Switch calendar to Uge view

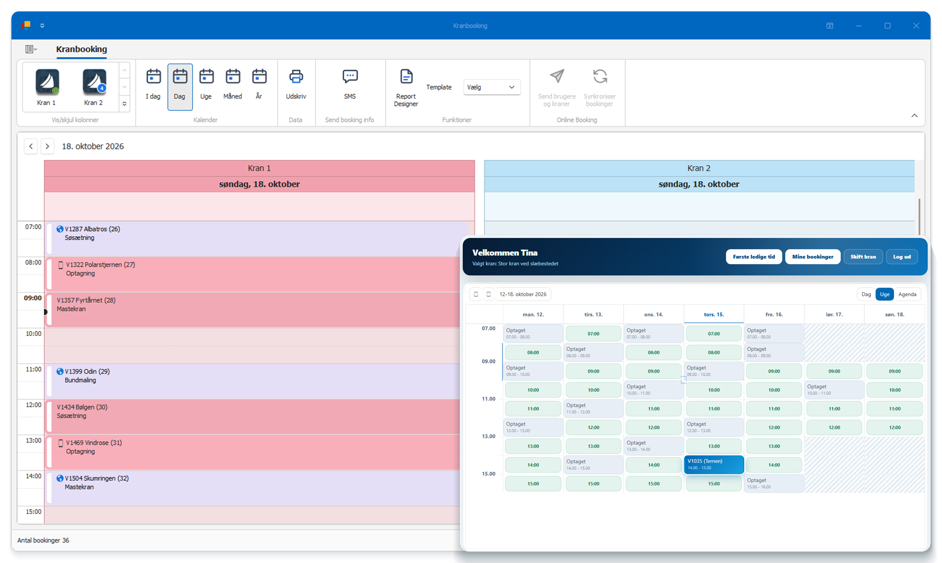click(x=206, y=86)
